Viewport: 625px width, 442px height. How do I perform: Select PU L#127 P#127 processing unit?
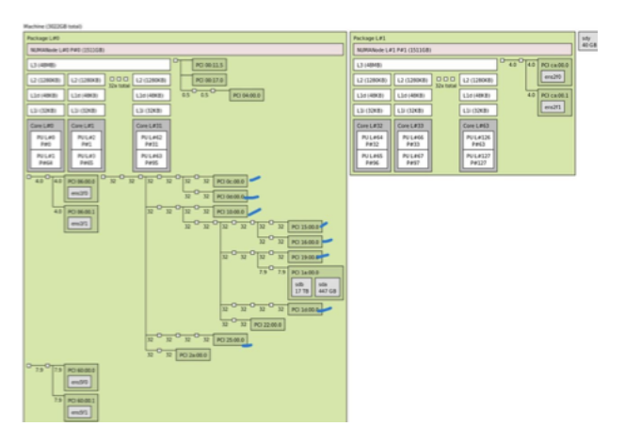click(478, 156)
